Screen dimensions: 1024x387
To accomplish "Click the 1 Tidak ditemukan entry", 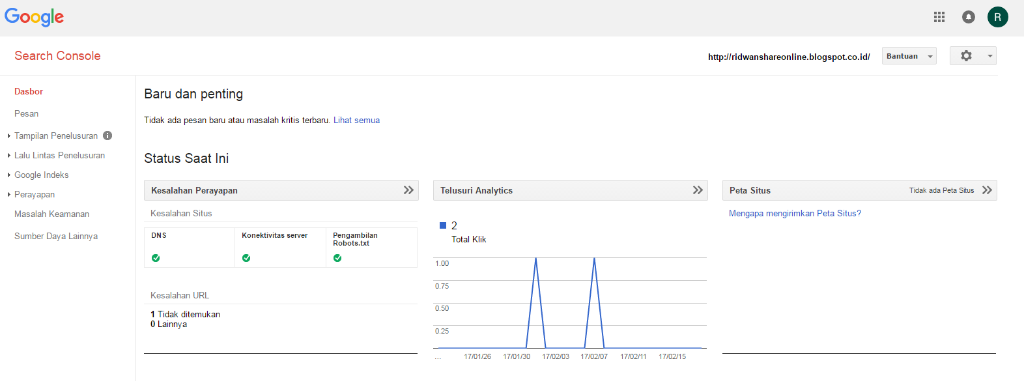I will (x=185, y=314).
